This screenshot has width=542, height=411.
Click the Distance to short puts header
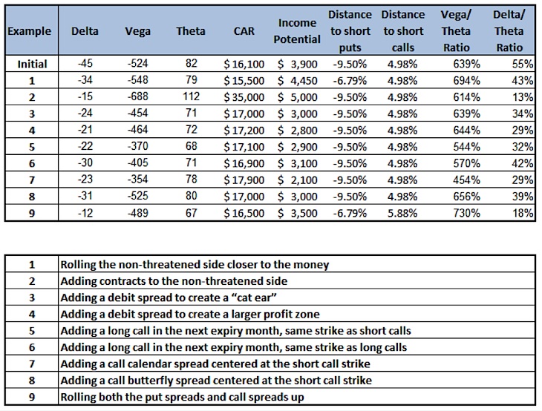coord(350,31)
